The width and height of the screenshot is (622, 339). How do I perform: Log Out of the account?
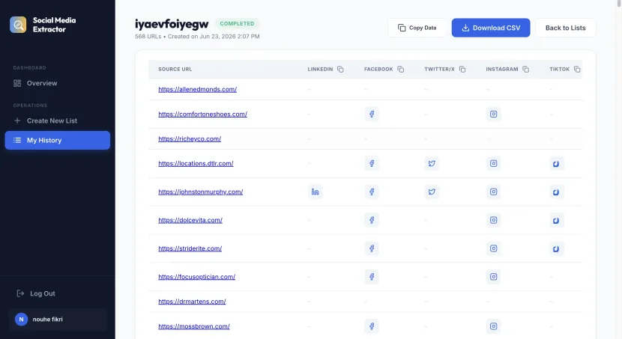36,293
